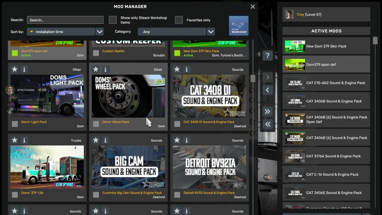Select New Dom 379 Skin Pack active mod
Screen dimensions: 382x215
(326, 46)
